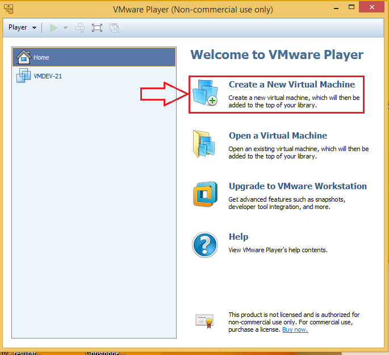
Task: Click the new virtual machine plus icon
Action: [x=205, y=93]
